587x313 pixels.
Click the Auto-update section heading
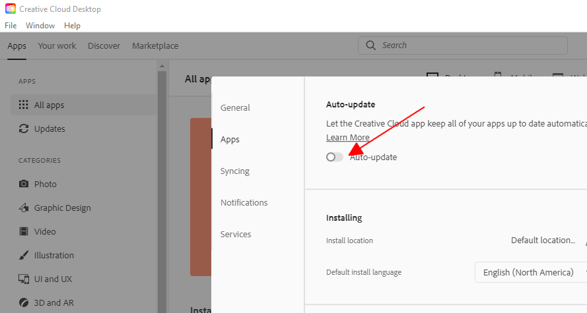[351, 105]
